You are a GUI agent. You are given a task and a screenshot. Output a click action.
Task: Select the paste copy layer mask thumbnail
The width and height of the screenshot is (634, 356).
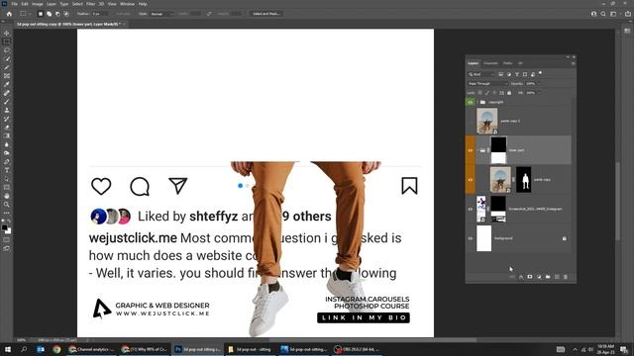pos(524,180)
